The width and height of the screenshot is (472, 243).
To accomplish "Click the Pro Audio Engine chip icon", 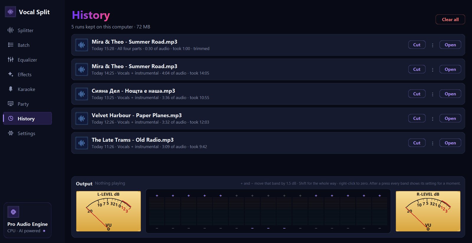I will coord(13,212).
